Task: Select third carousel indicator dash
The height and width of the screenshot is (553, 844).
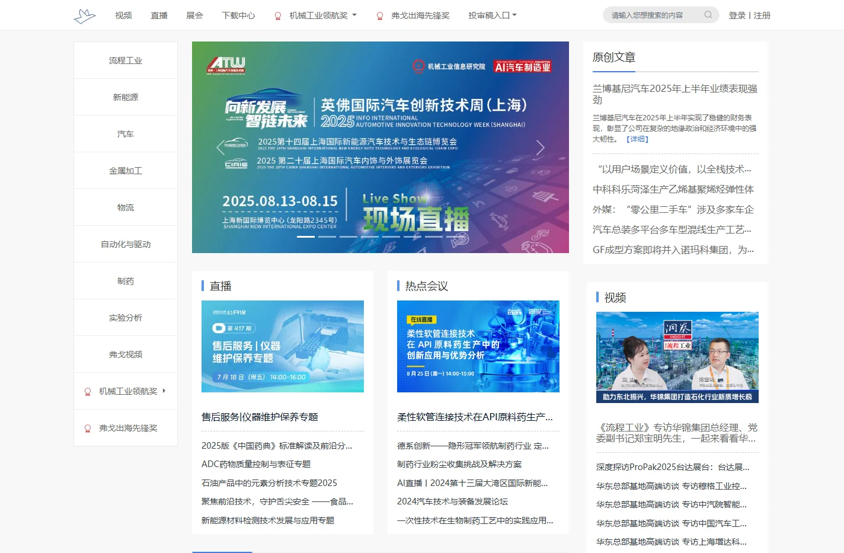Action: tap(349, 236)
